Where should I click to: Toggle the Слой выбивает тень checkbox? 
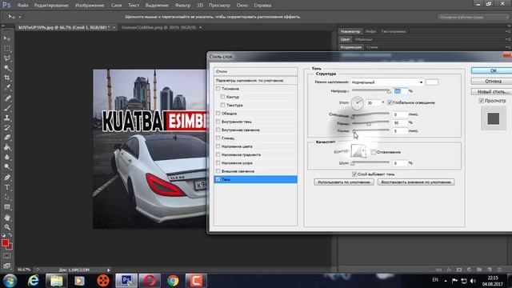(x=354, y=174)
